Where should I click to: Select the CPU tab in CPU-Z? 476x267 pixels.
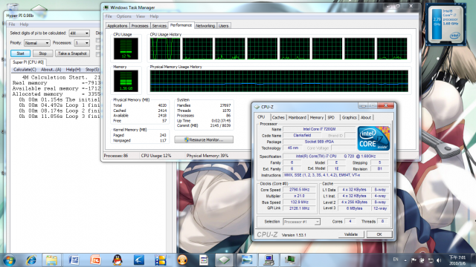(261, 117)
